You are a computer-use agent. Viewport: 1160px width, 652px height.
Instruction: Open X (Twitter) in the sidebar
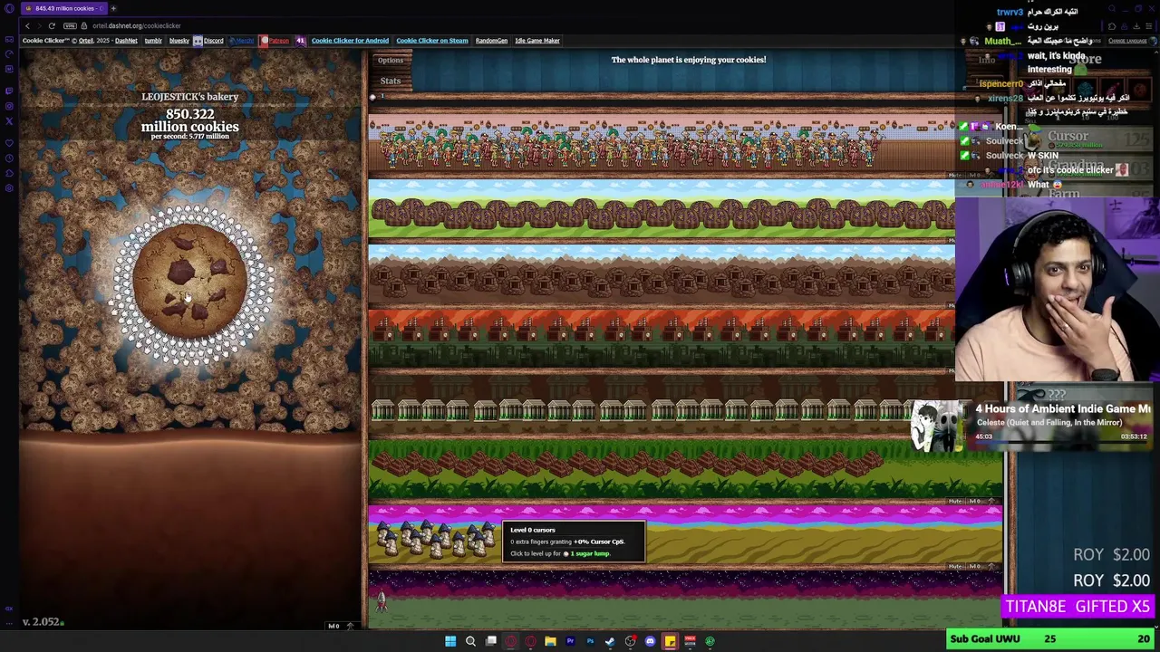tap(9, 120)
